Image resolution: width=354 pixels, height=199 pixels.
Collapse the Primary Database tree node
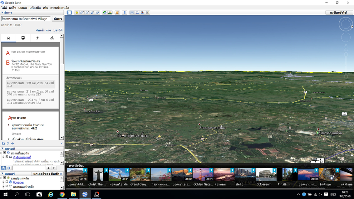click(x=1, y=178)
